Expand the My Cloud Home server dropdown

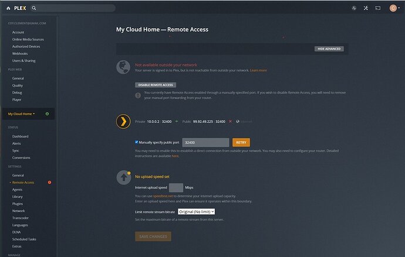(x=22, y=114)
